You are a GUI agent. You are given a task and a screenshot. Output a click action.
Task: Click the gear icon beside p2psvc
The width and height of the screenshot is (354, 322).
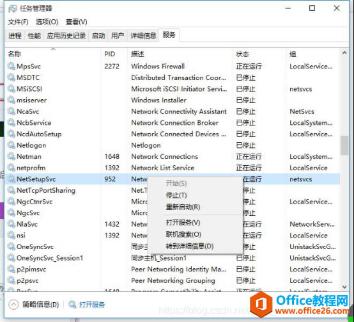11,280
